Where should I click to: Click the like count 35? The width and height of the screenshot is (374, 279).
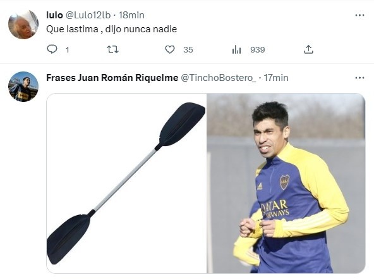tap(188, 50)
